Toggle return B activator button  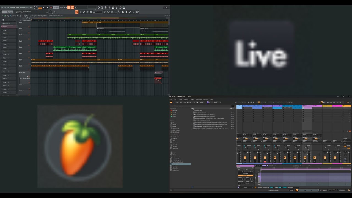[335, 158]
